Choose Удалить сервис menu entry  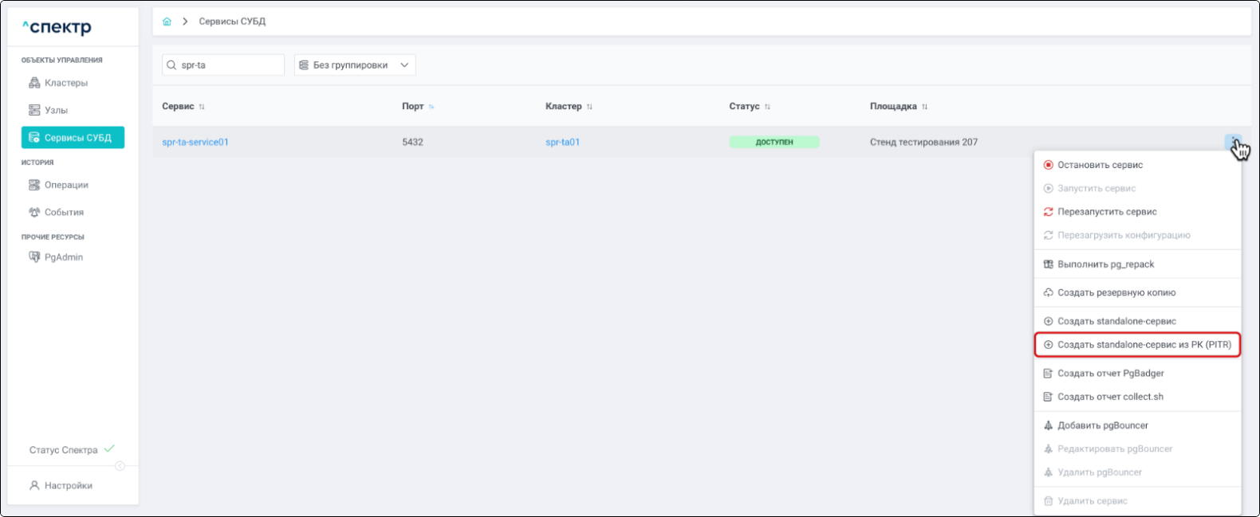pyautogui.click(x=1137, y=501)
